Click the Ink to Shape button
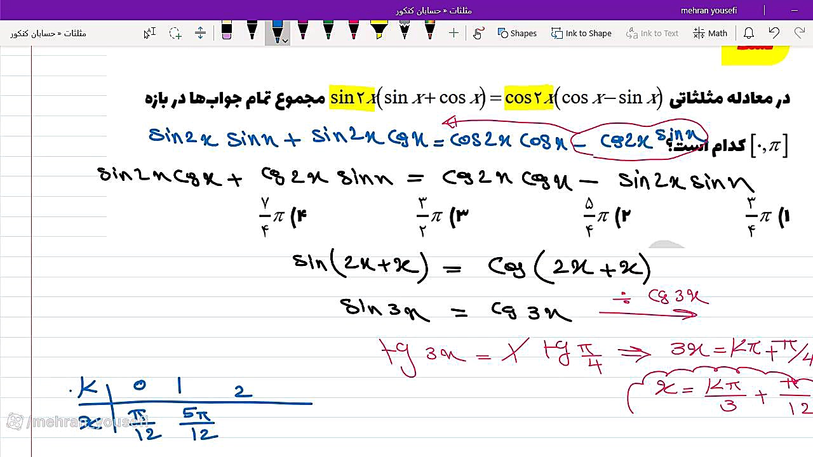Screen dimensions: 813x457 click(x=581, y=33)
